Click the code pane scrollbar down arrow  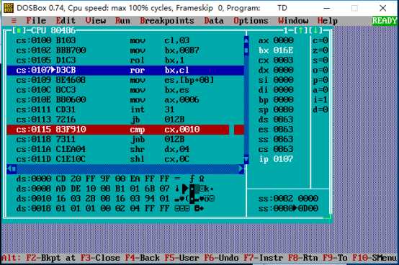click(246, 159)
